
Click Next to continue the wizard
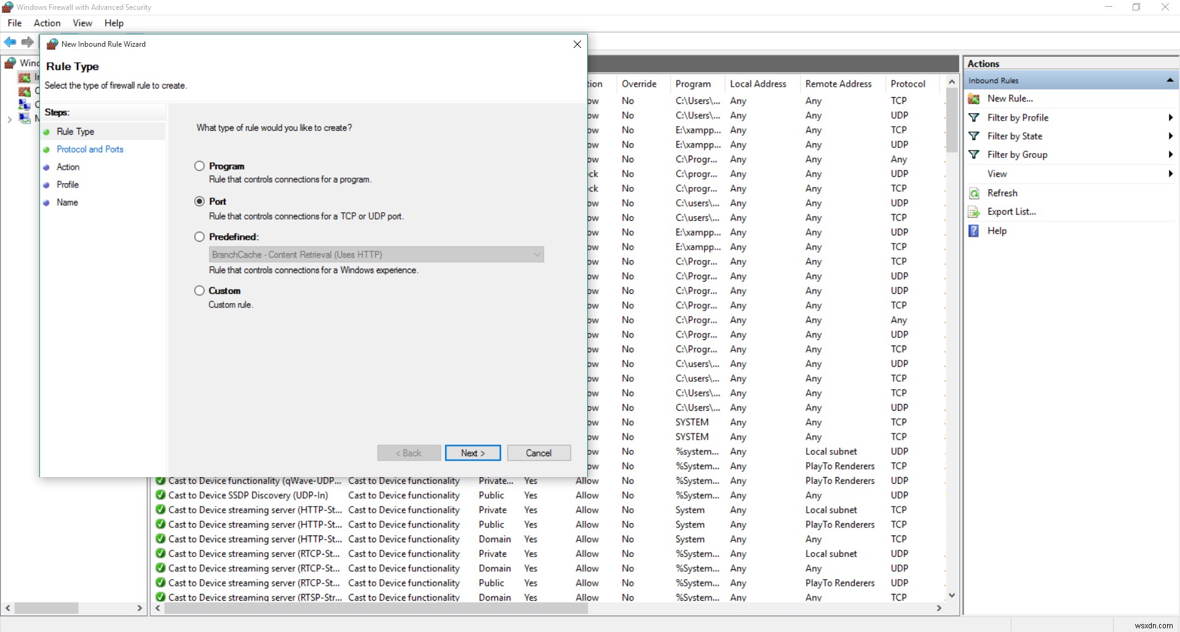(x=472, y=453)
